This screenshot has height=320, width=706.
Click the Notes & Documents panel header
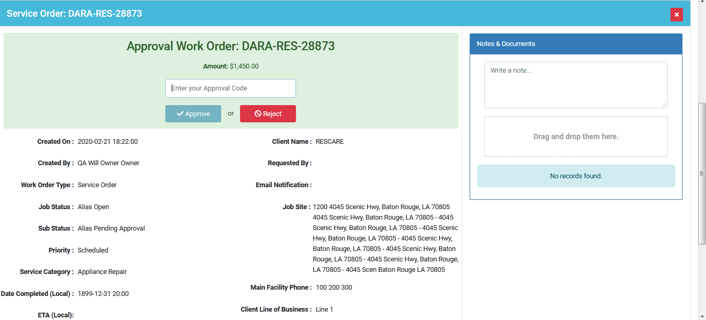[x=576, y=44]
